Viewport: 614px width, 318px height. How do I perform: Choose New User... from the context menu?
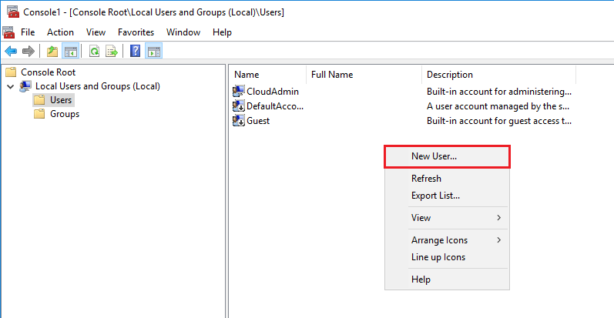coord(434,156)
